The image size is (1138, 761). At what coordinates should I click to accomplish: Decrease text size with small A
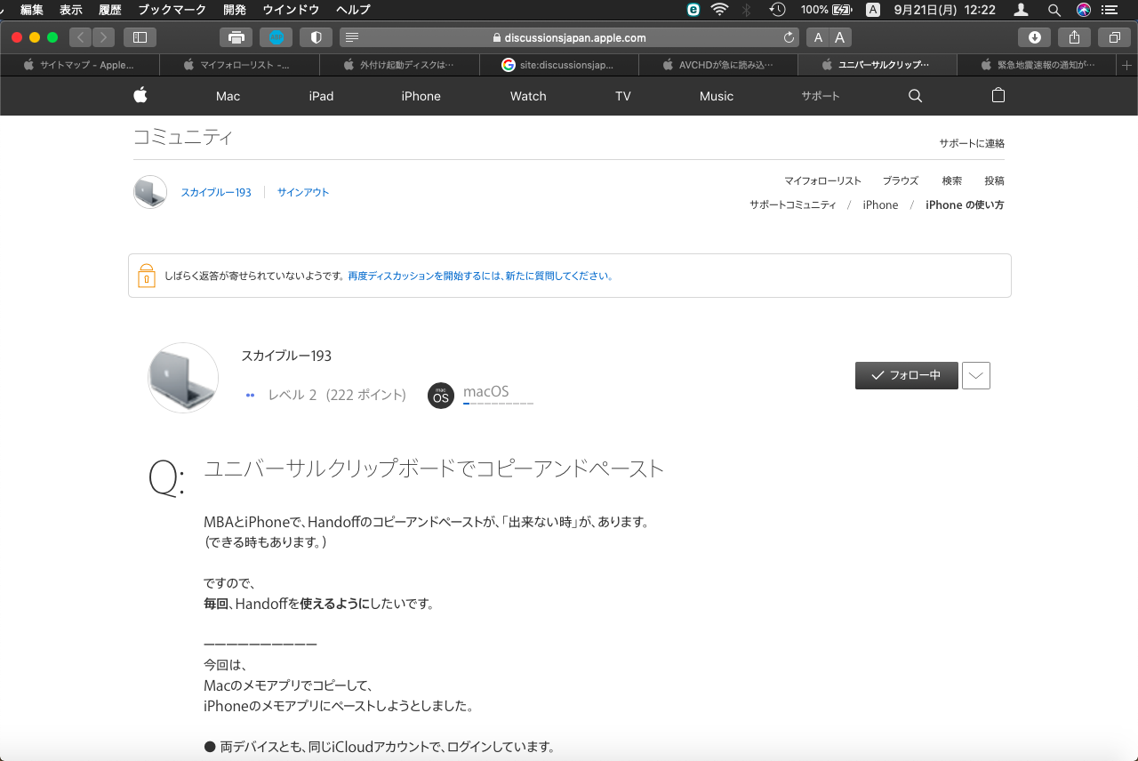[818, 37]
